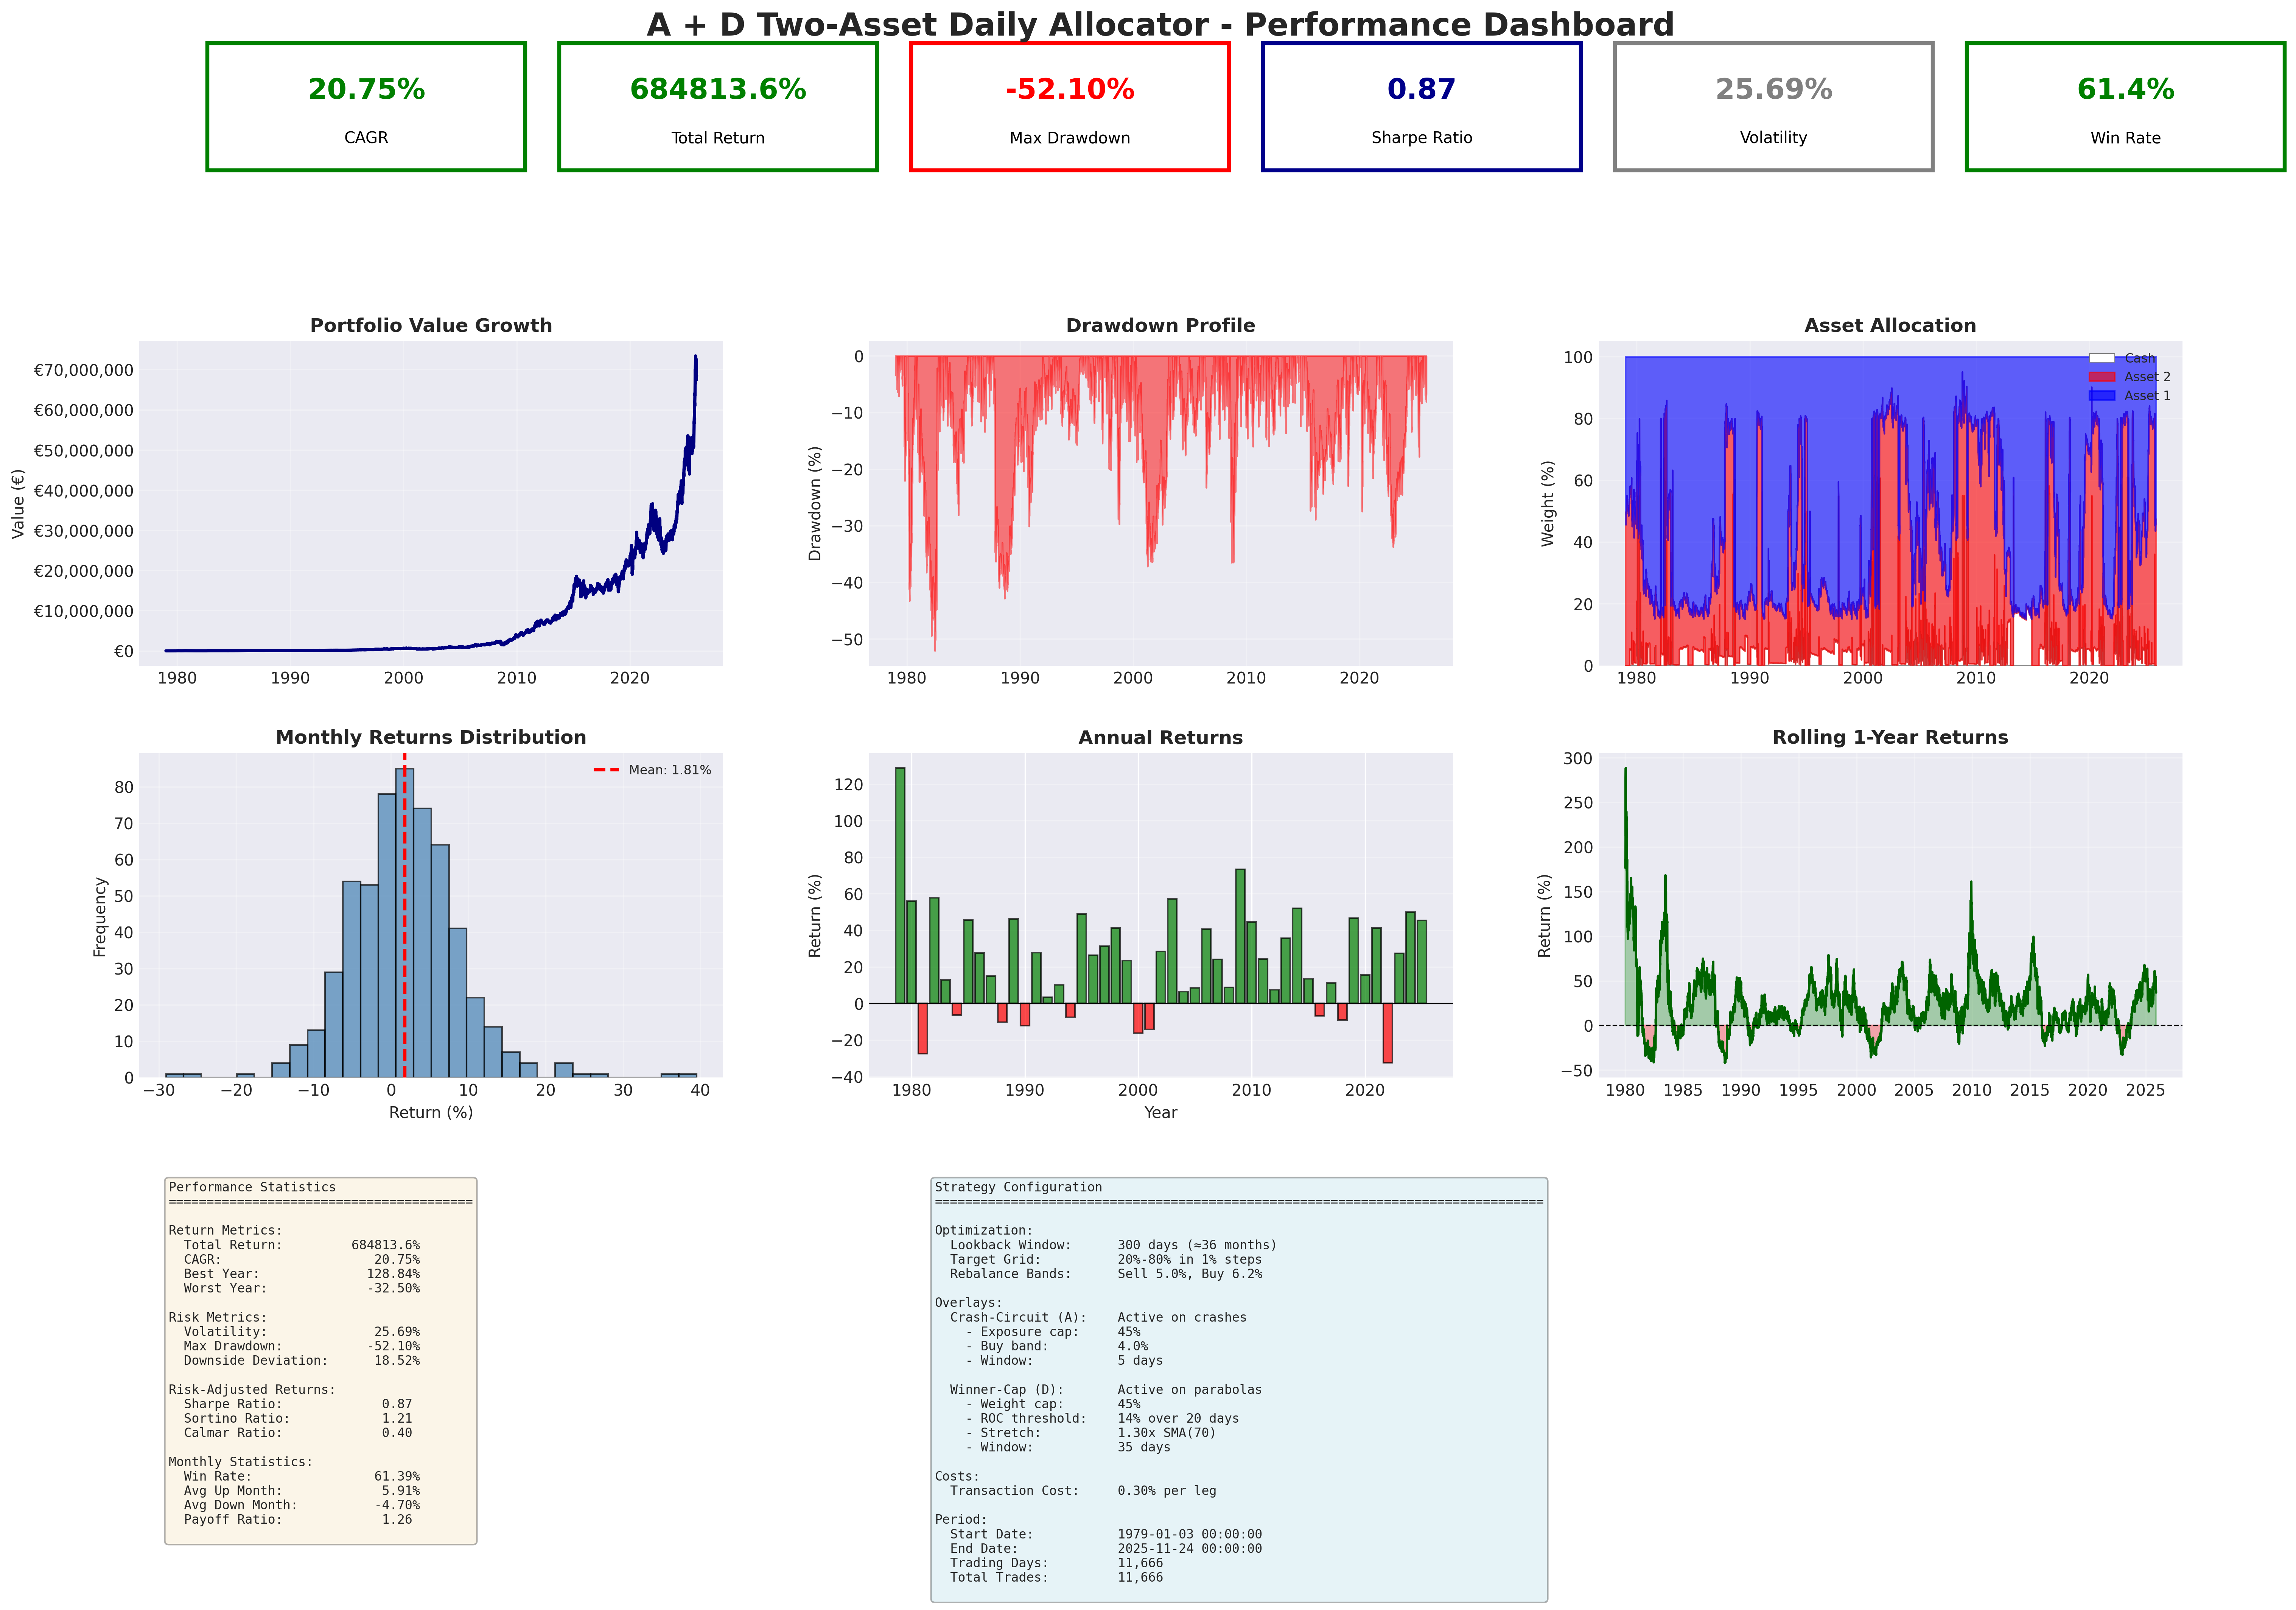This screenshot has height=1610, width=2296.
Task: Click the Cash legend swatch
Action: 2102,358
